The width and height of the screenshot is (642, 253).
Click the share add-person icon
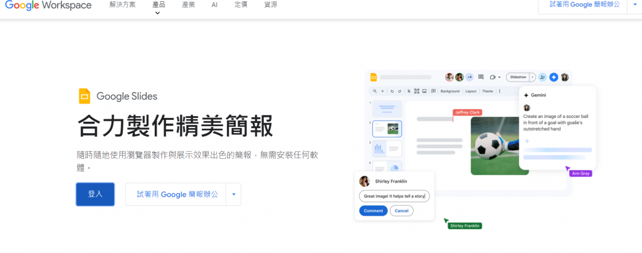[x=542, y=77]
